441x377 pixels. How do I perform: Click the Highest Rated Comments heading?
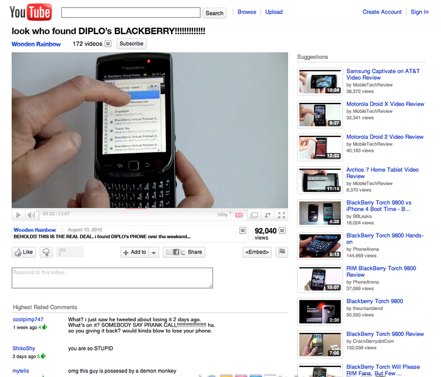coord(45,307)
